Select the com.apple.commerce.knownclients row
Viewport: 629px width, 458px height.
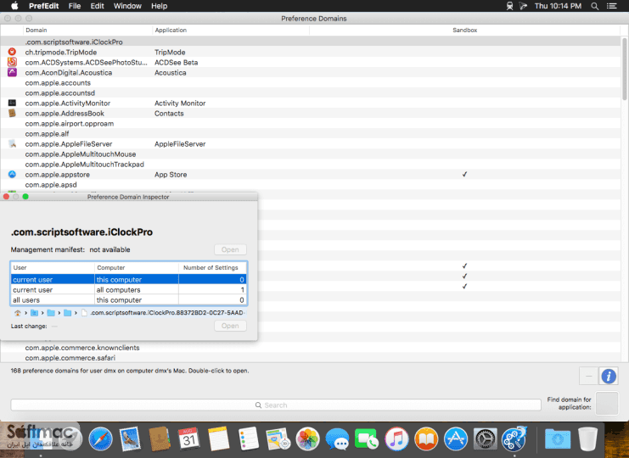point(311,348)
